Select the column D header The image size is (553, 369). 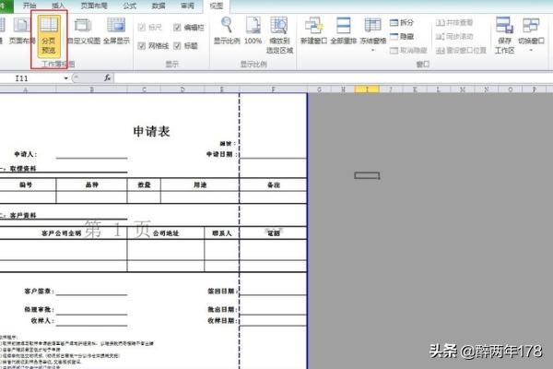tap(182, 89)
